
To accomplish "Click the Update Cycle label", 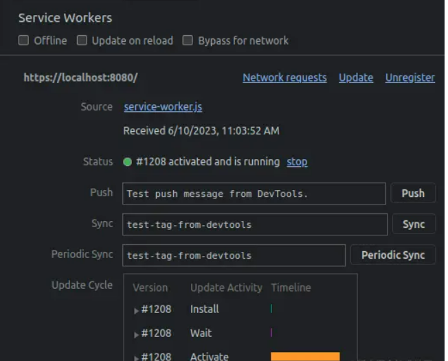I will click(82, 285).
